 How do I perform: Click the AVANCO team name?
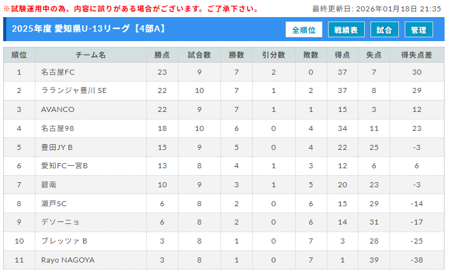[x=58, y=109]
